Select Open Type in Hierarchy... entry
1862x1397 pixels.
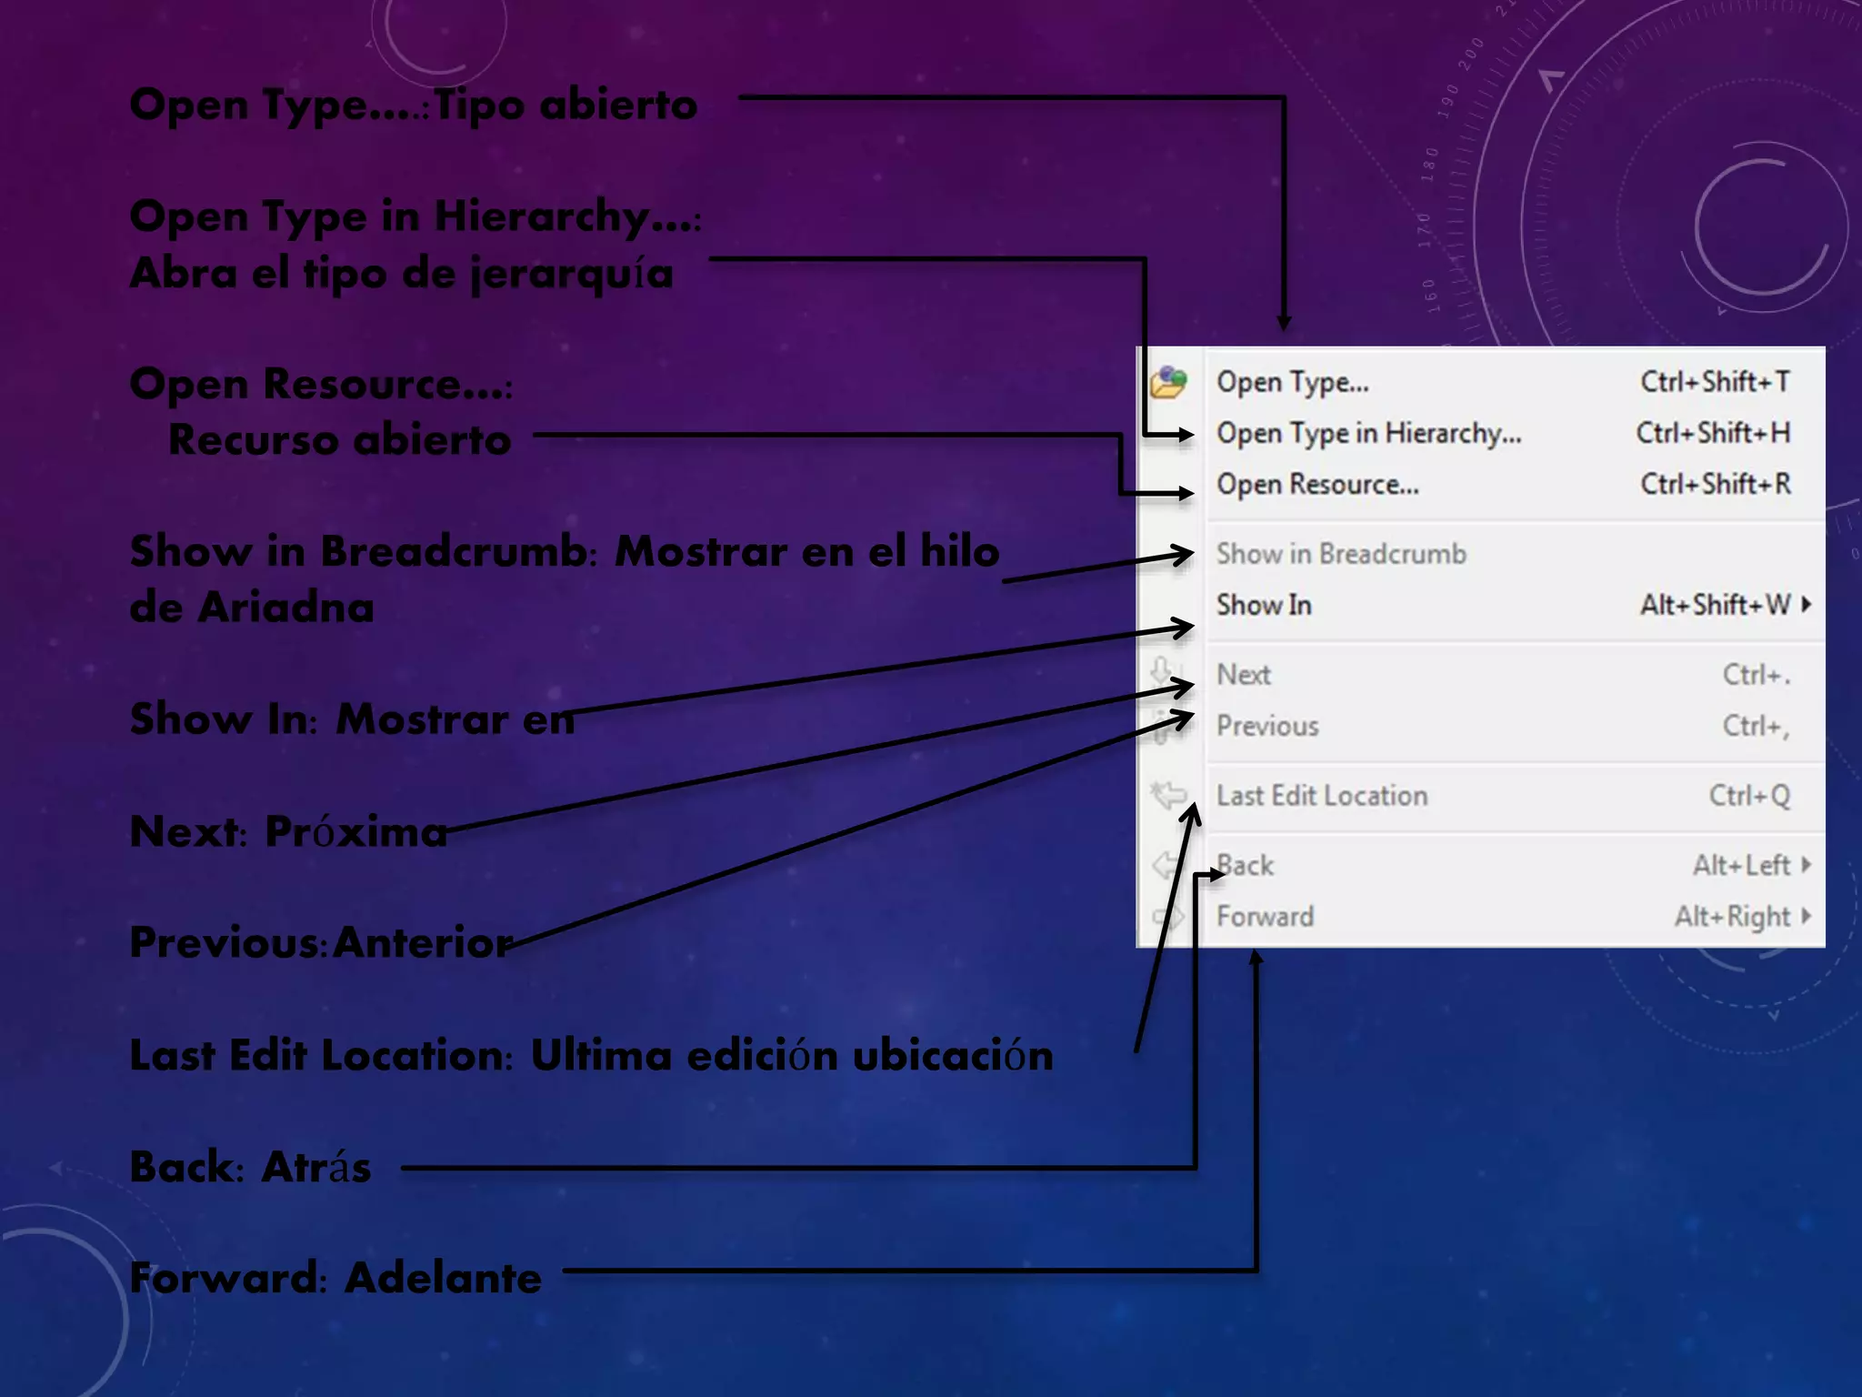[1368, 433]
